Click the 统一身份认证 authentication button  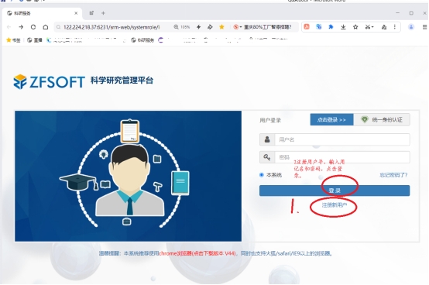coord(382,119)
